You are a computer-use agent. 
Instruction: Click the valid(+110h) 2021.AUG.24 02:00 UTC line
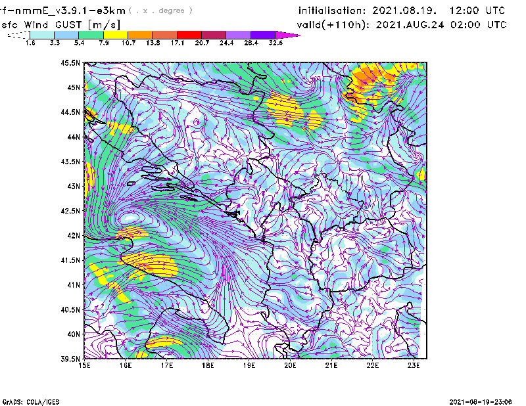click(x=402, y=25)
